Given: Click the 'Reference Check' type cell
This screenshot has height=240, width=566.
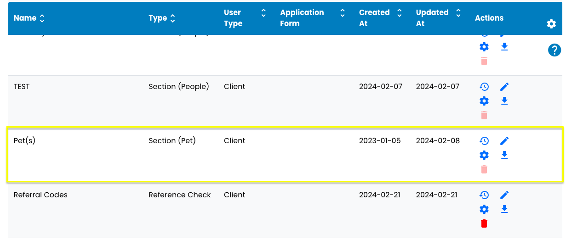Looking at the screenshot, I should [x=180, y=195].
